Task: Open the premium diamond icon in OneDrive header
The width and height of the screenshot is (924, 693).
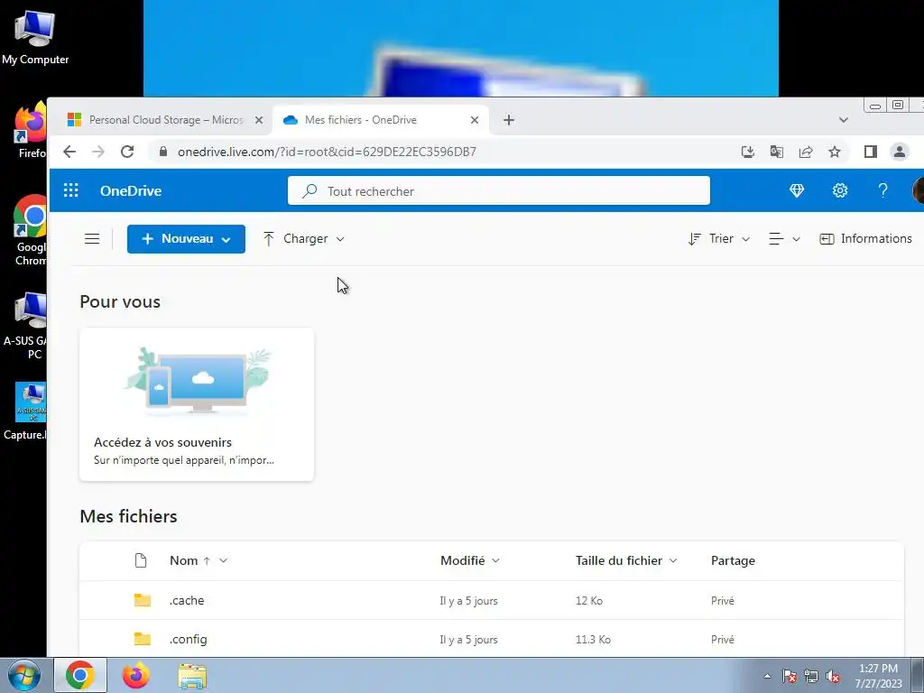Action: click(796, 190)
